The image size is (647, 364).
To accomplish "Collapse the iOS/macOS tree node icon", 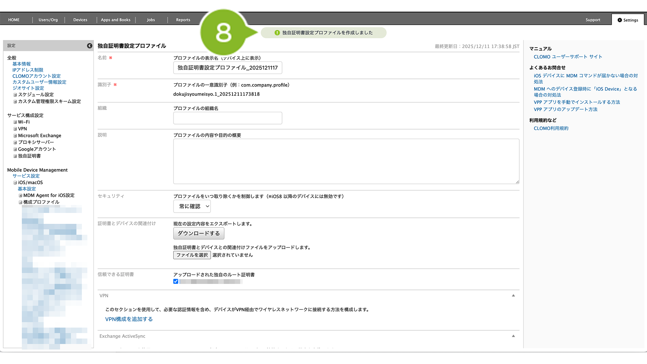I will pyautogui.click(x=15, y=183).
